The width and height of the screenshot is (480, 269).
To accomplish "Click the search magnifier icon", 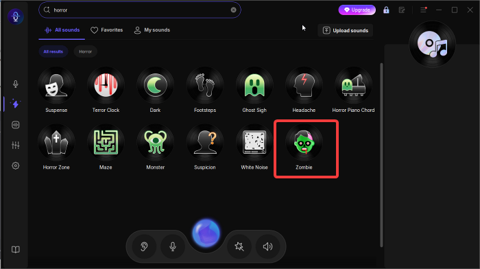I will point(47,10).
